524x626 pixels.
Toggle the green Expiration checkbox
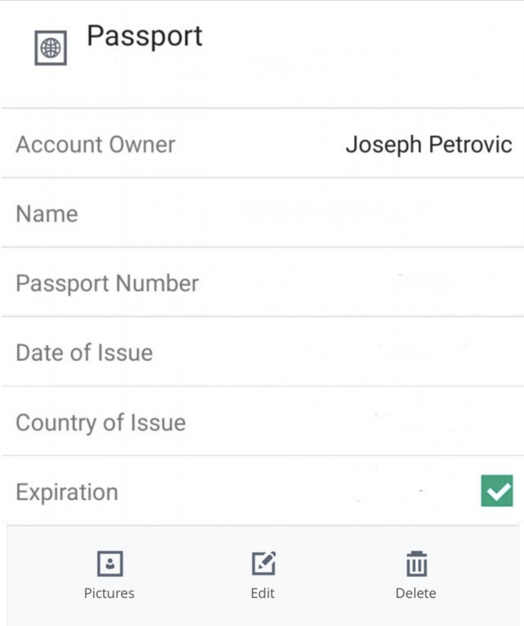point(497,491)
